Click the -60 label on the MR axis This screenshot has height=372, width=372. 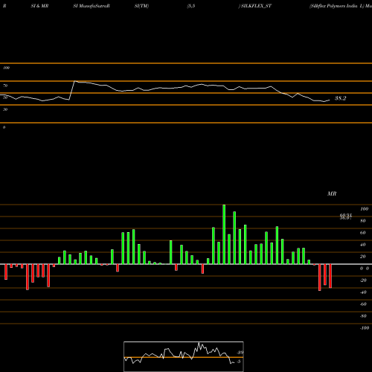tap(363, 304)
